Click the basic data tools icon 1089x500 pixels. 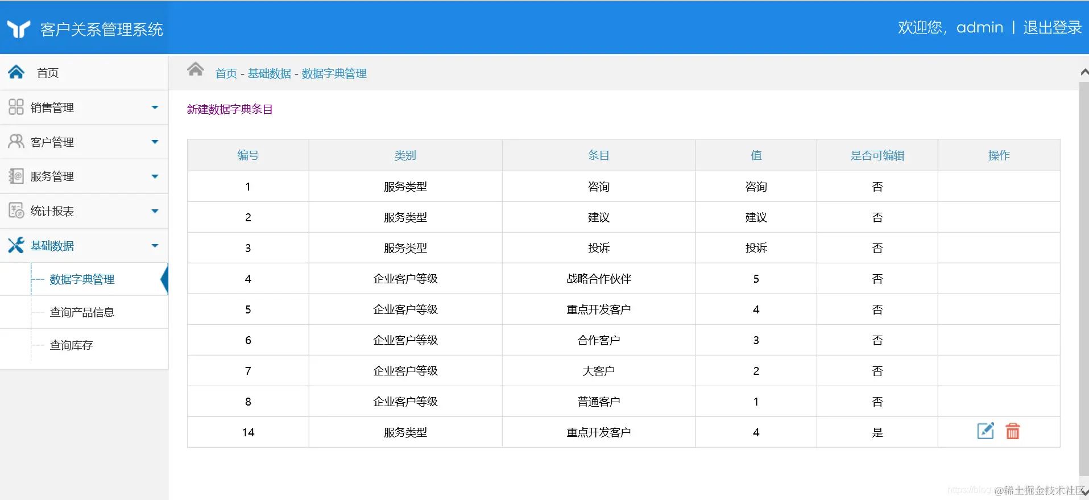click(x=16, y=245)
